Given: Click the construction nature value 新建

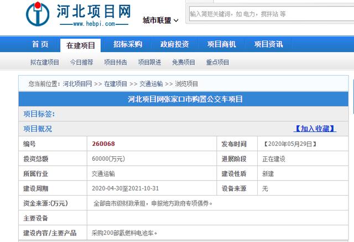Looking at the screenshot, I should 268,173.
